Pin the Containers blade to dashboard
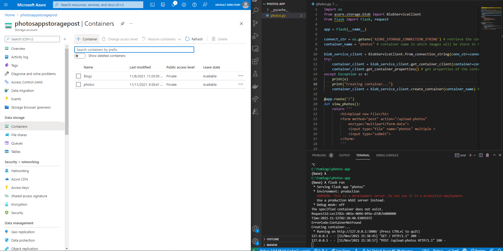Viewport: 503px width, 251px height. pyautogui.click(x=123, y=24)
